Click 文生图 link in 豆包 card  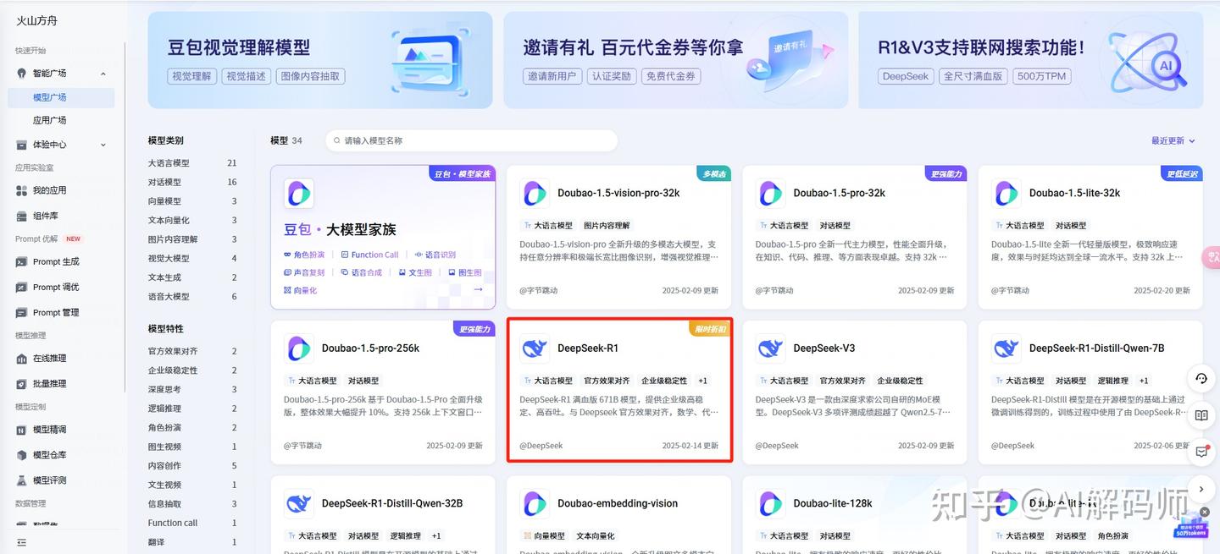(x=415, y=272)
